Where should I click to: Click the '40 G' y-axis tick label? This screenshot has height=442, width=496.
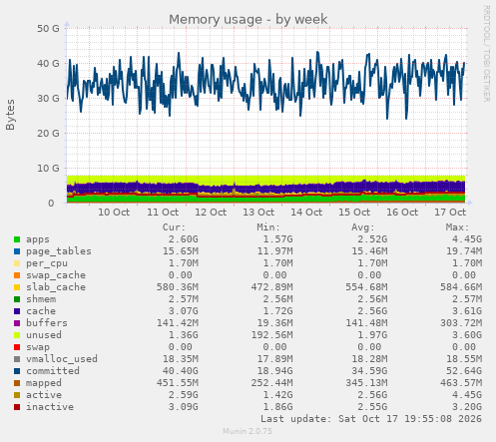(x=48, y=64)
